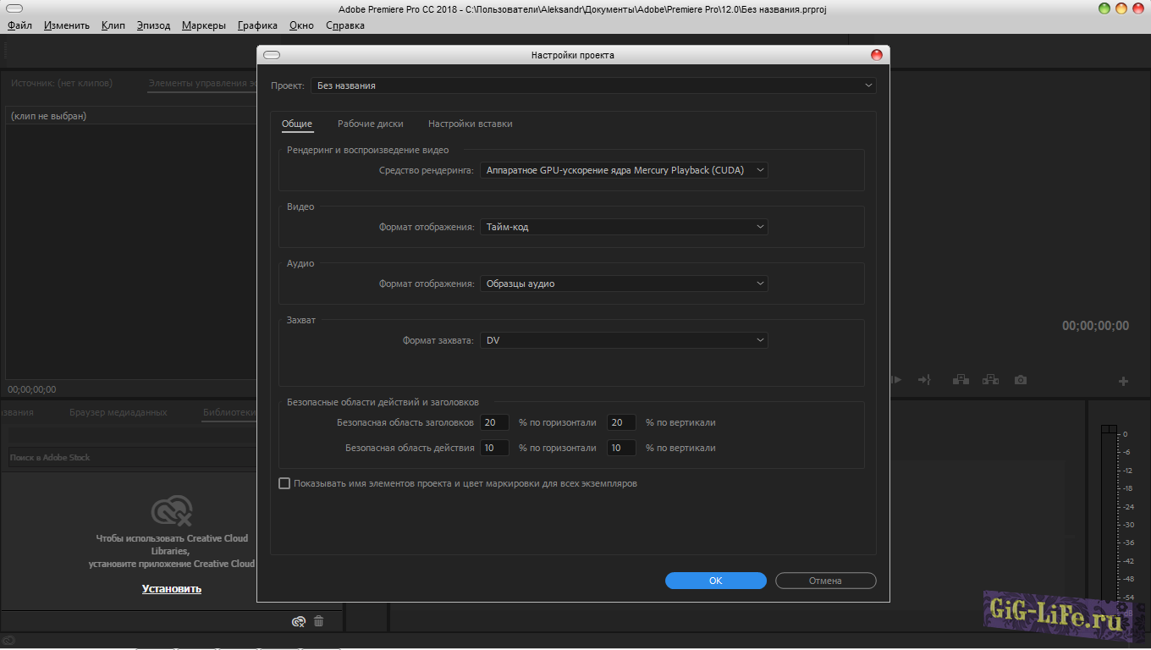
Task: Click the trash icon in Libraries panel
Action: [x=319, y=621]
